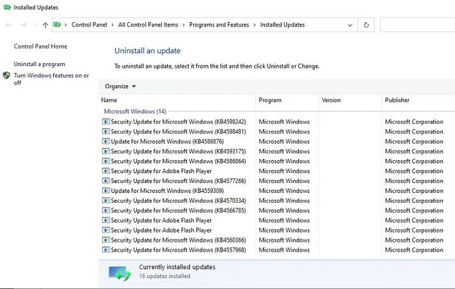Open Uninstall a program link
Screen dimensions: 455x289
pos(39,64)
